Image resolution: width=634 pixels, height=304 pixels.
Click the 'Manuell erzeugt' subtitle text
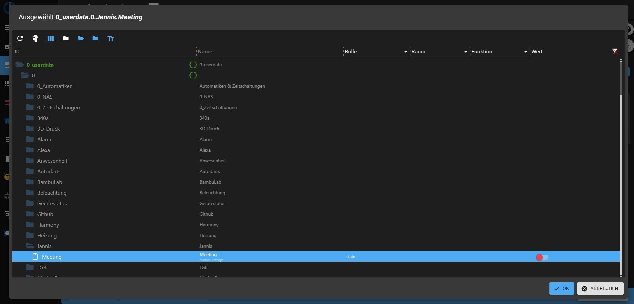coord(211,260)
